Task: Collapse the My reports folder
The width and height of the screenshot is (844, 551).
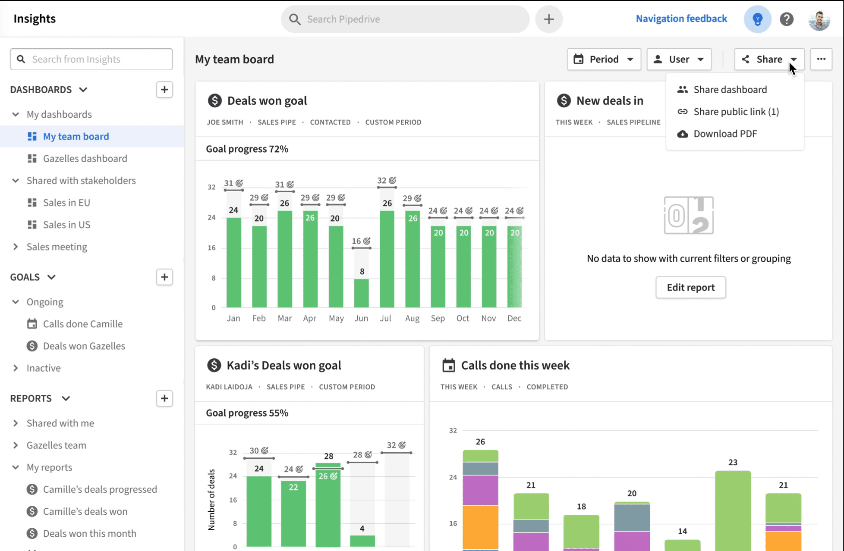Action: (x=16, y=467)
